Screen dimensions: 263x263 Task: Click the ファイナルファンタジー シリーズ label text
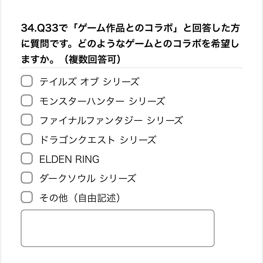coord(111,120)
